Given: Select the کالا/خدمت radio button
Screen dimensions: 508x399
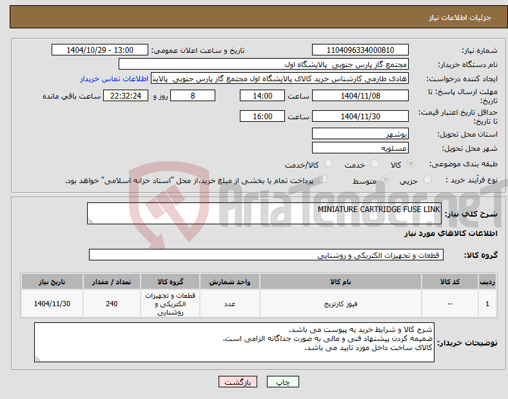Looking at the screenshot, I should [x=328, y=164].
